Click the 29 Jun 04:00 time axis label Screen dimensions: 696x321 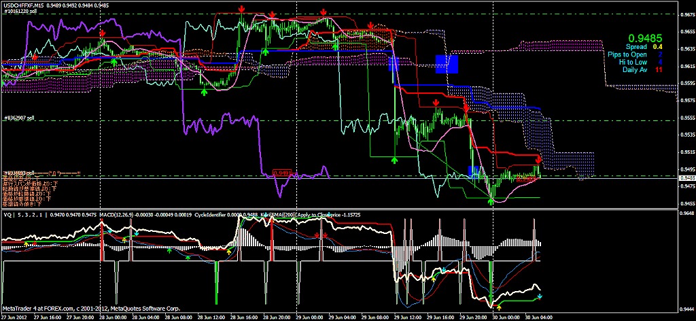tap(343, 317)
